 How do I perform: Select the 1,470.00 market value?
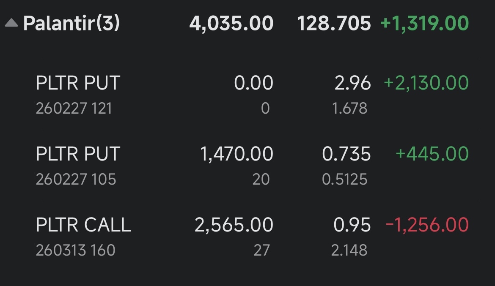(x=237, y=154)
